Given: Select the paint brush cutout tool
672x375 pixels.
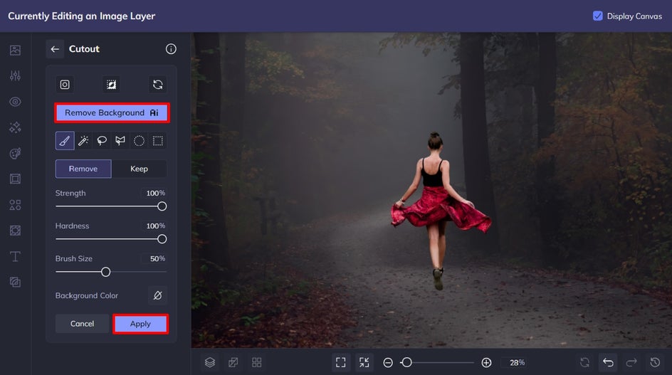Looking at the screenshot, I should pyautogui.click(x=65, y=141).
